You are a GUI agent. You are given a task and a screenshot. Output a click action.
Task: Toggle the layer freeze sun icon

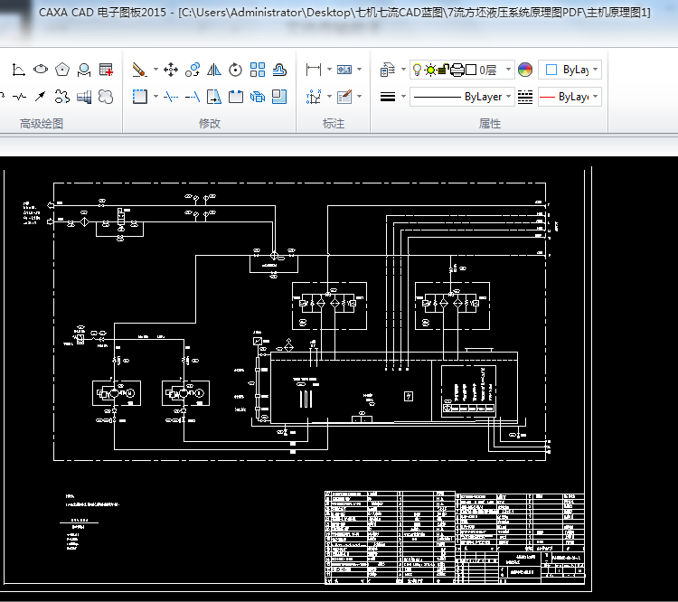(x=430, y=70)
